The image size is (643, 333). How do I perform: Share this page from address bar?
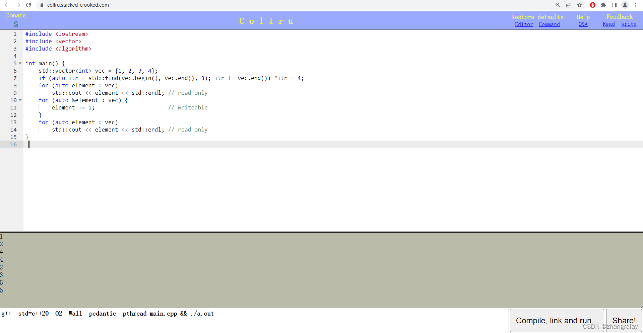[x=569, y=5]
